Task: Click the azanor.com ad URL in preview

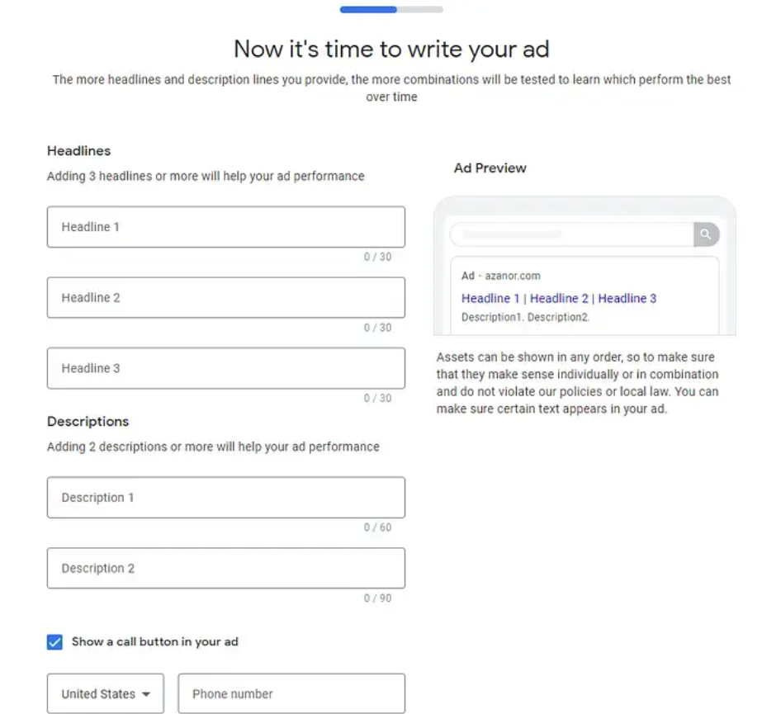Action: [513, 276]
